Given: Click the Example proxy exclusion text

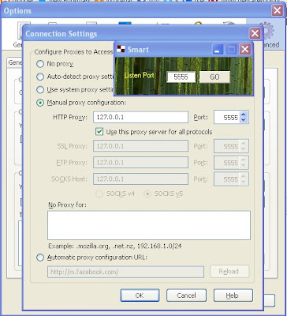Looking at the screenshot, I should 115,246.
